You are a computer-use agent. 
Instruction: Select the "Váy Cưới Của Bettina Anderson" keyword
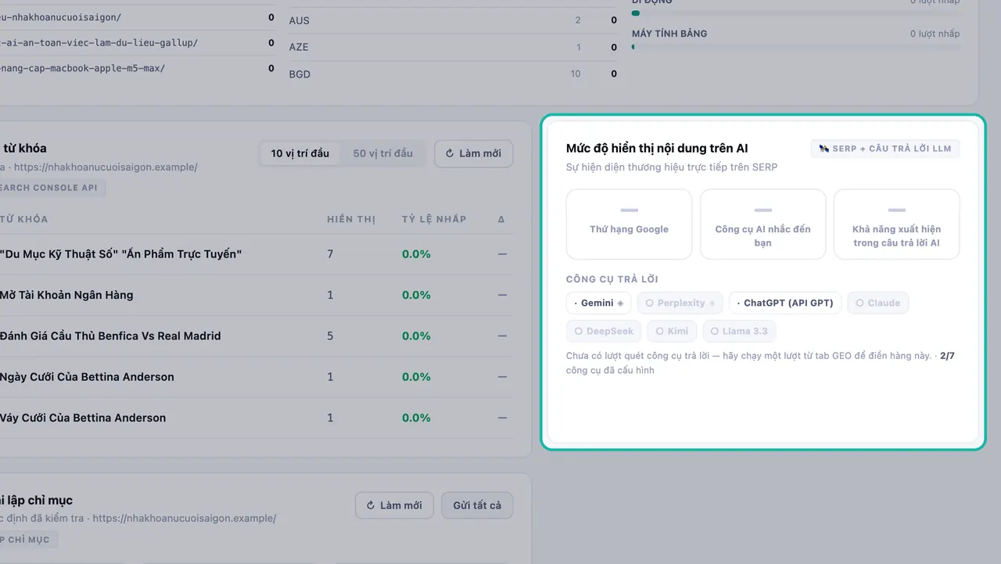coord(257,418)
